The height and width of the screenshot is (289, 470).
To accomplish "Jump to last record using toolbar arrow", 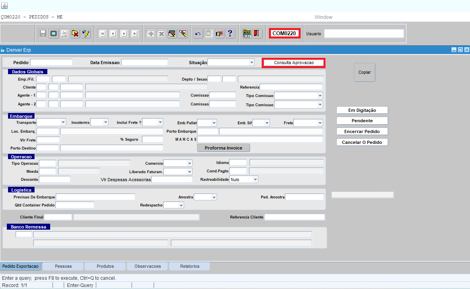I will pyautogui.click(x=134, y=34).
